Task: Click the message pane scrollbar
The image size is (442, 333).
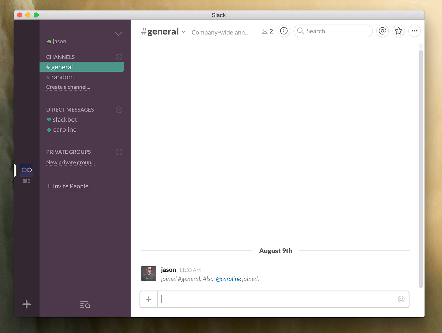Action: [421, 169]
